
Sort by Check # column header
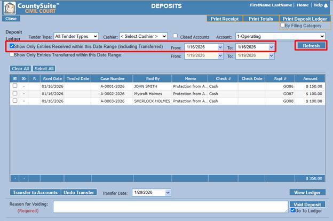(223, 79)
